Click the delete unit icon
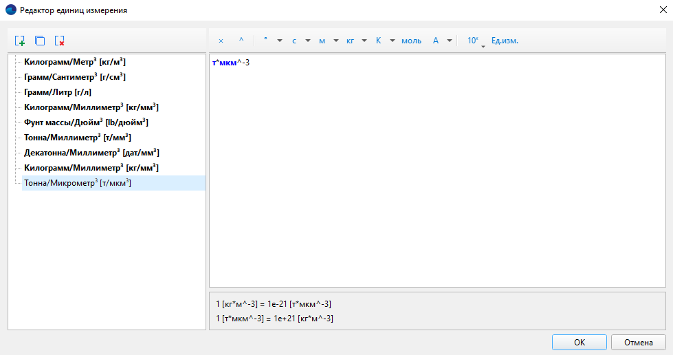Screen dimensions: 673x355 click(x=60, y=41)
